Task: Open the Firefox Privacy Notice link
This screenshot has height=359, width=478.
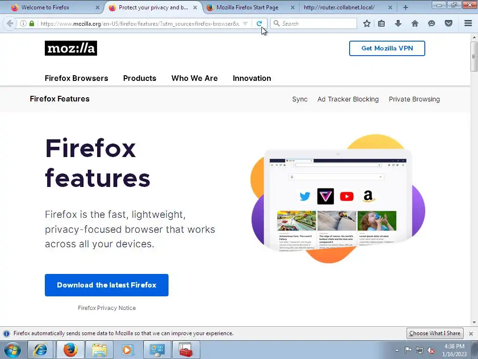Action: pos(107,308)
